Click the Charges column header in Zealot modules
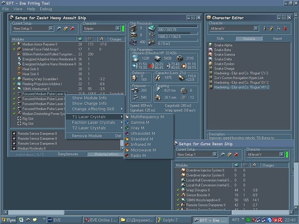 [x=115, y=39]
